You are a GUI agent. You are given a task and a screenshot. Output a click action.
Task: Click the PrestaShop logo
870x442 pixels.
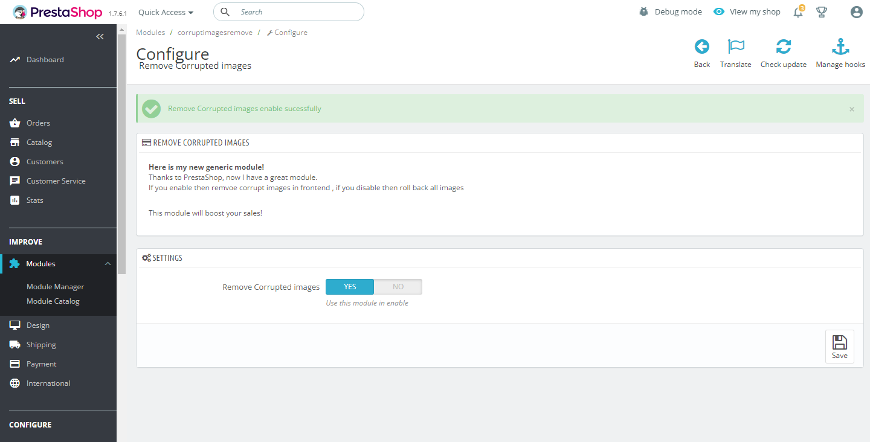(58, 12)
